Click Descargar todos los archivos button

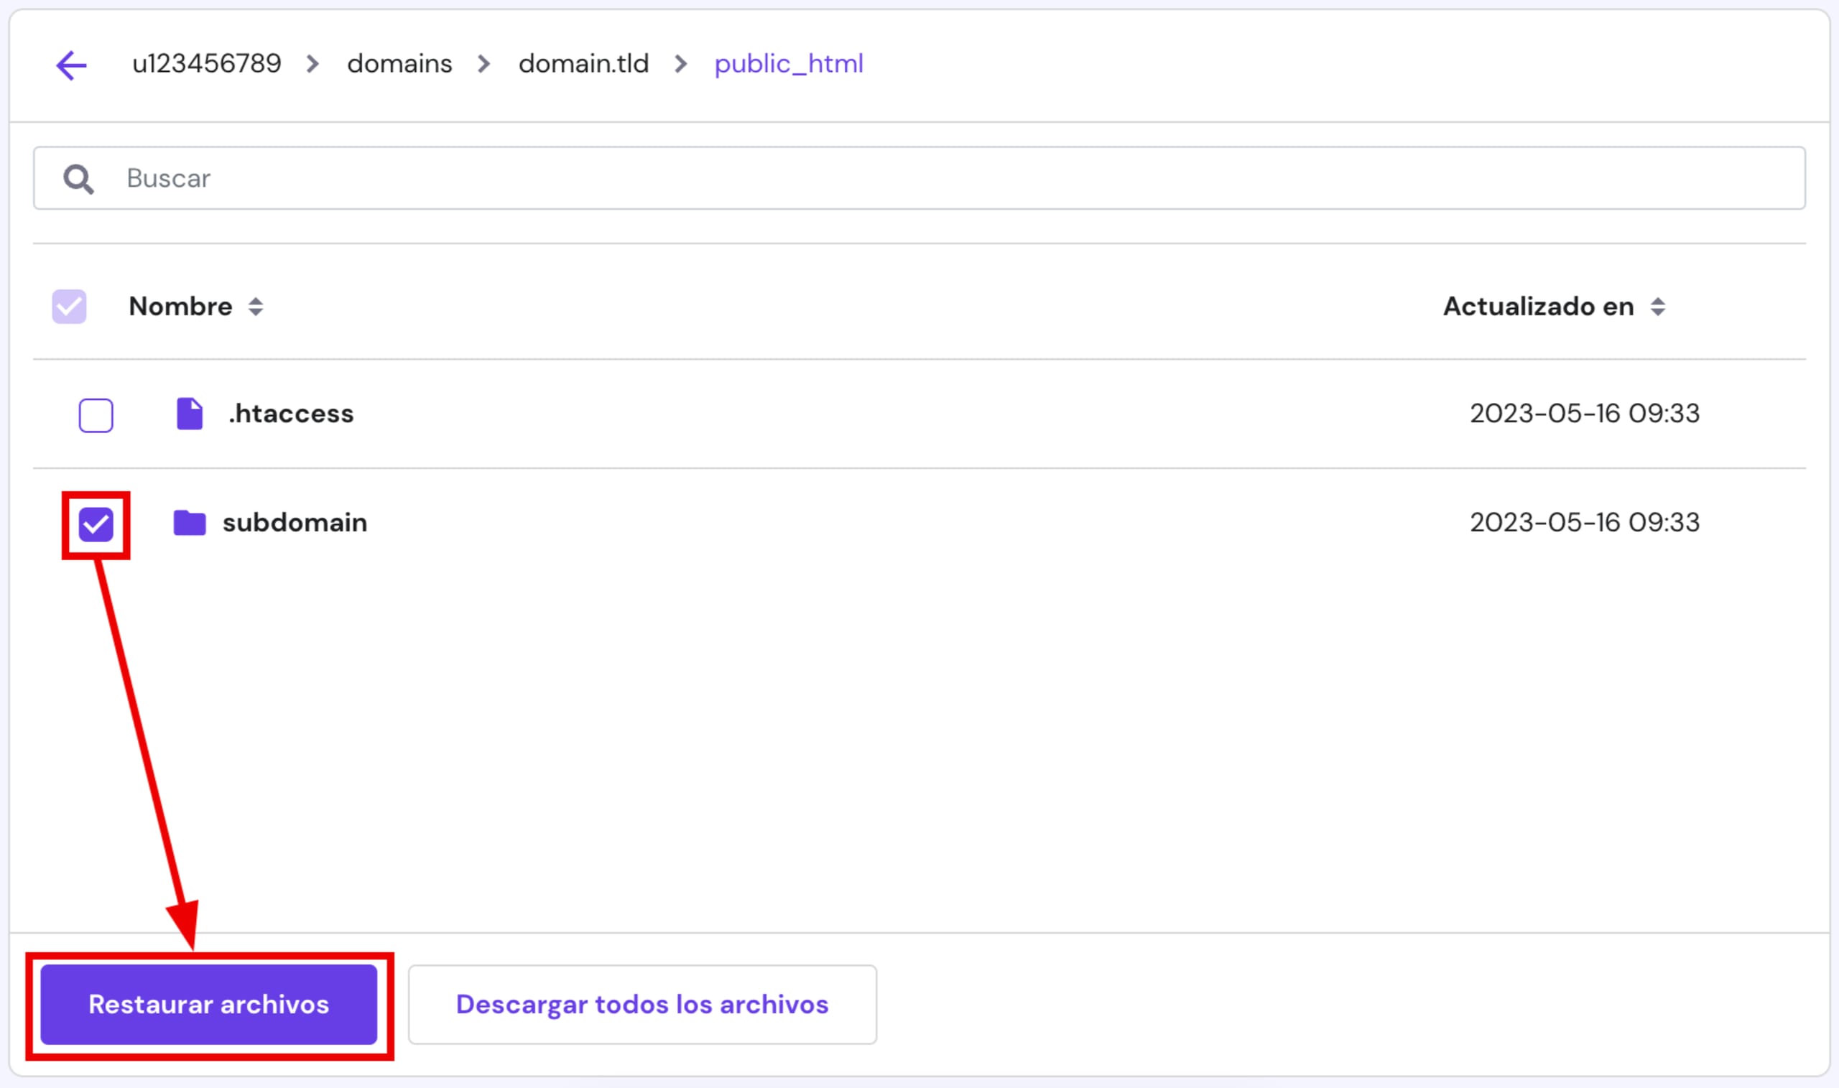(x=641, y=1004)
